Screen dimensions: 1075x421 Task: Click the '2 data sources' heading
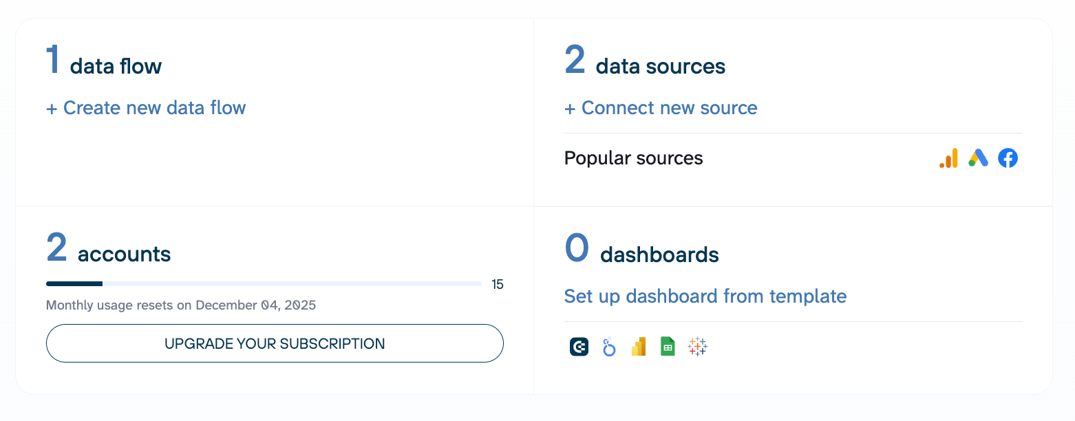point(645,62)
